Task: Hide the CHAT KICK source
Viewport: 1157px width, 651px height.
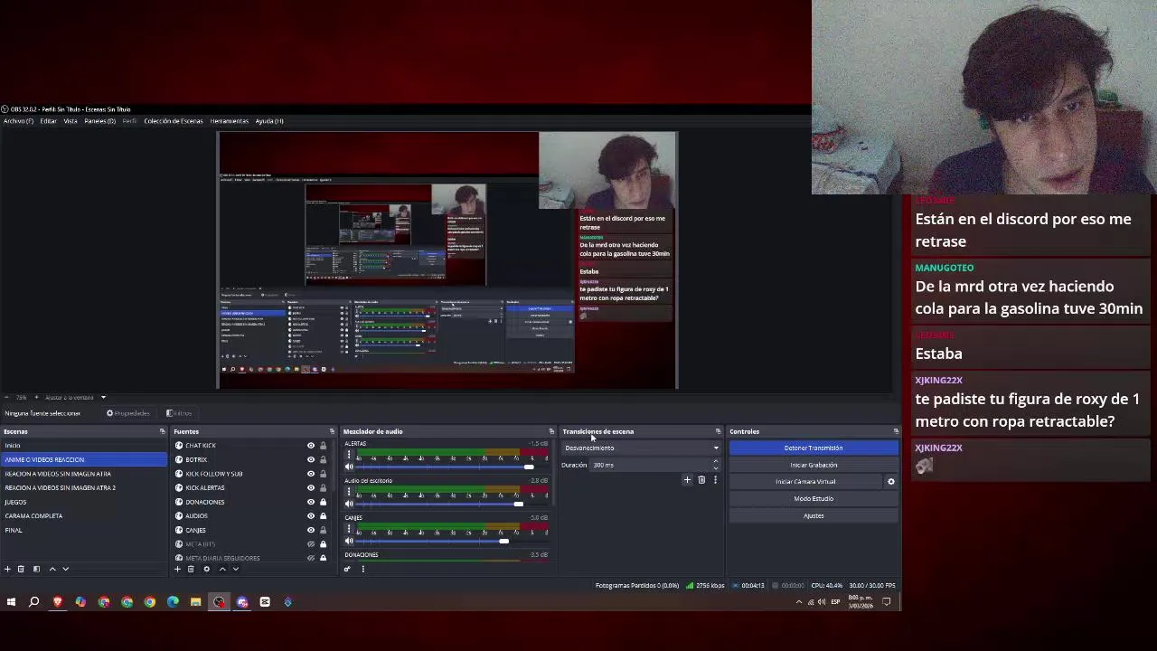Action: [x=311, y=446]
